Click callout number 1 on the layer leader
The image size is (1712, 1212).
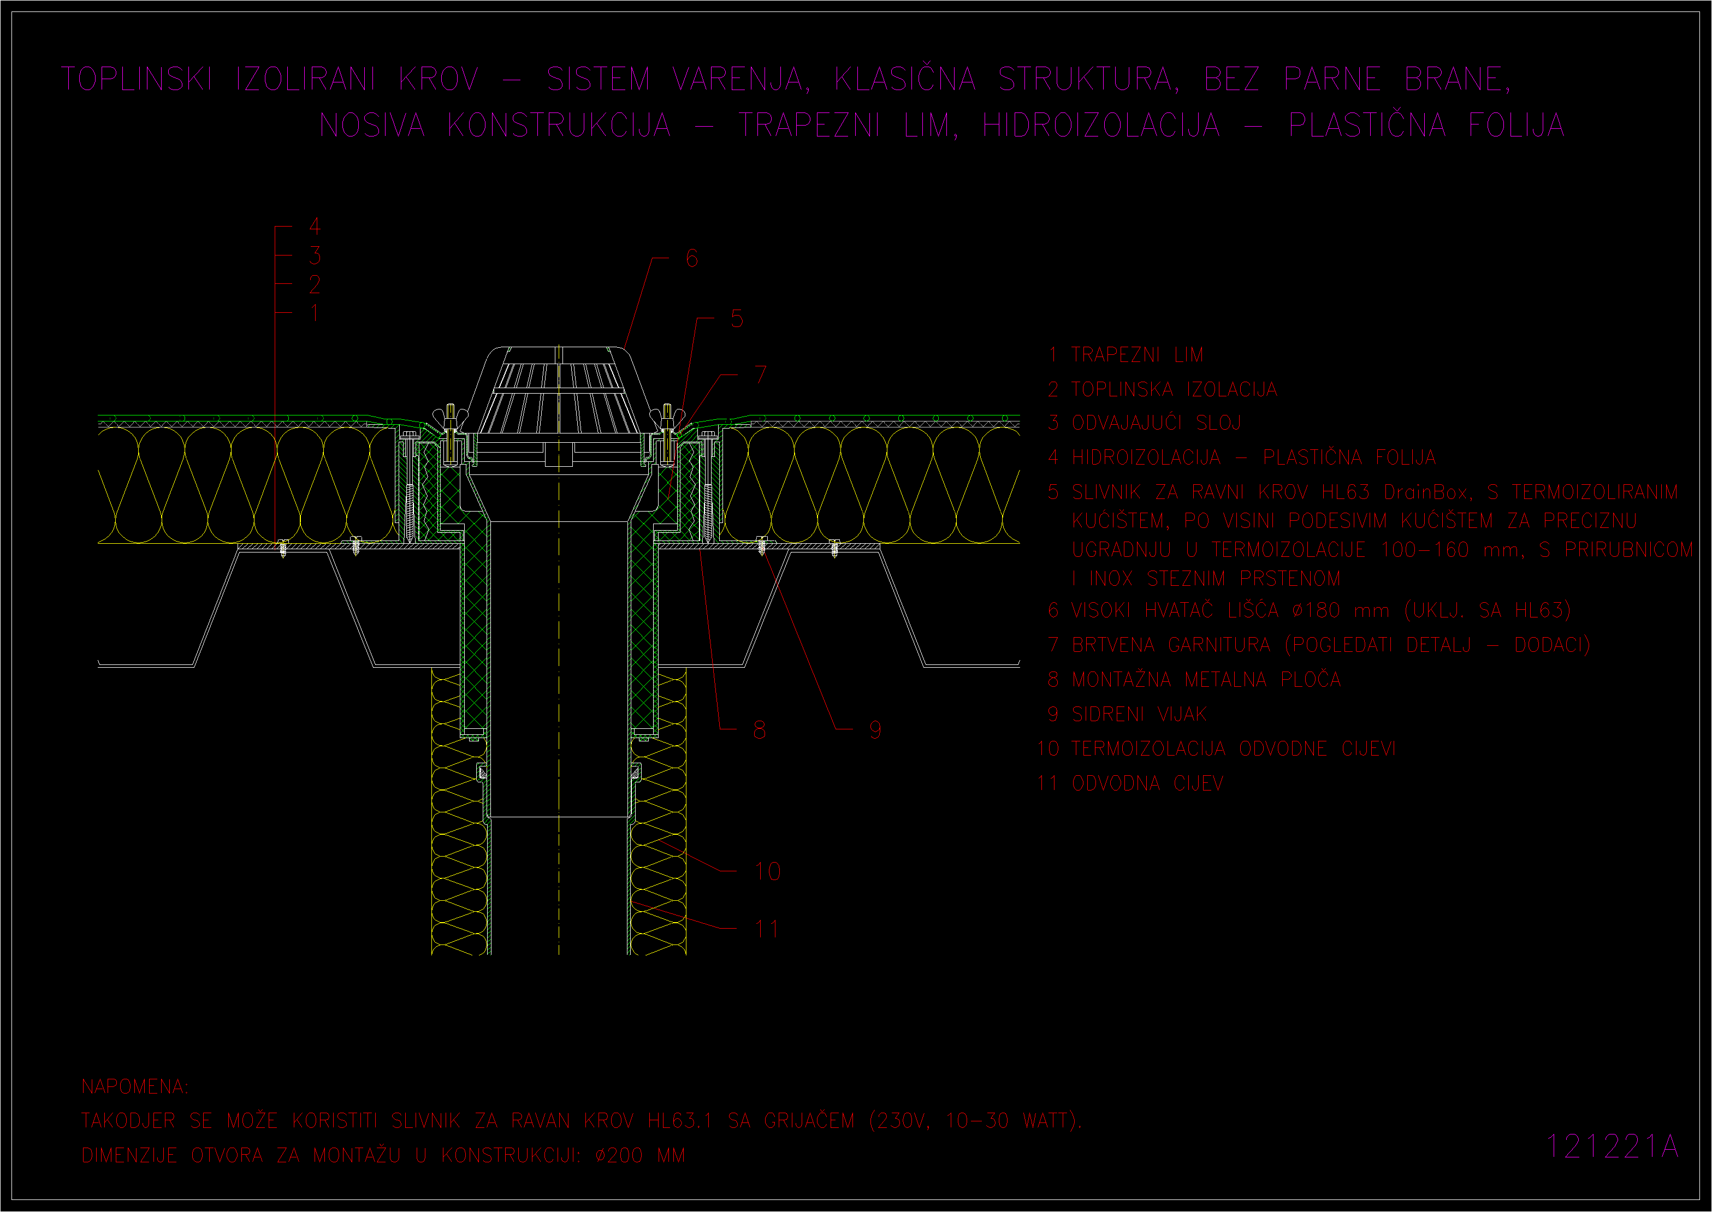tap(315, 313)
